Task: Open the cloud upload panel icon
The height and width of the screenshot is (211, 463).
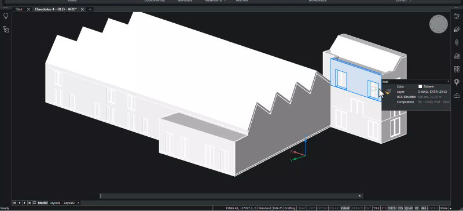Action: pyautogui.click(x=457, y=95)
